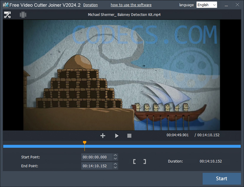Click the 'Start Point:' label
Screen dimensions: 244x187
30,157
